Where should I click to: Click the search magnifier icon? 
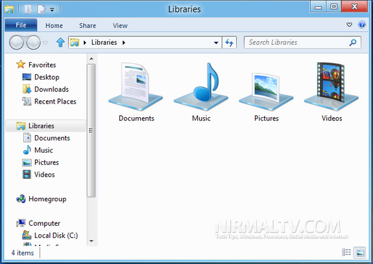tap(353, 43)
